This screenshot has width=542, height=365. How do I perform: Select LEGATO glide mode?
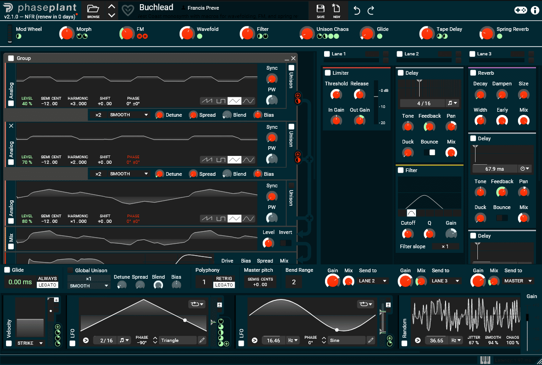tap(48, 285)
